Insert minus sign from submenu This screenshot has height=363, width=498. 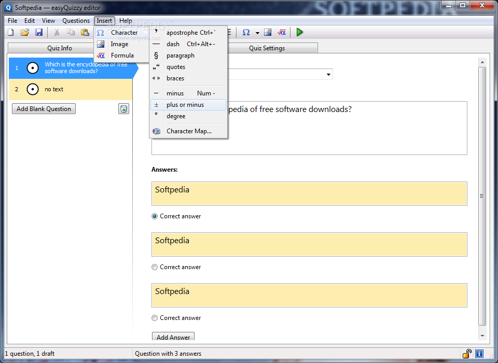[189, 93]
